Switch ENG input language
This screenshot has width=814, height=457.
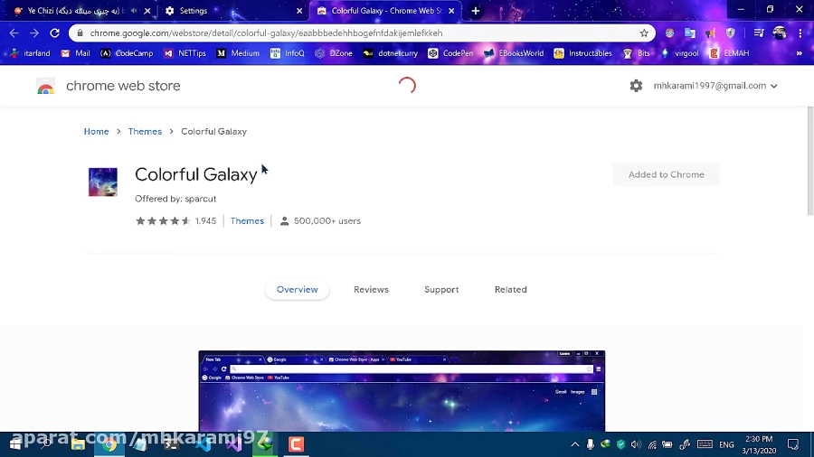pos(726,444)
